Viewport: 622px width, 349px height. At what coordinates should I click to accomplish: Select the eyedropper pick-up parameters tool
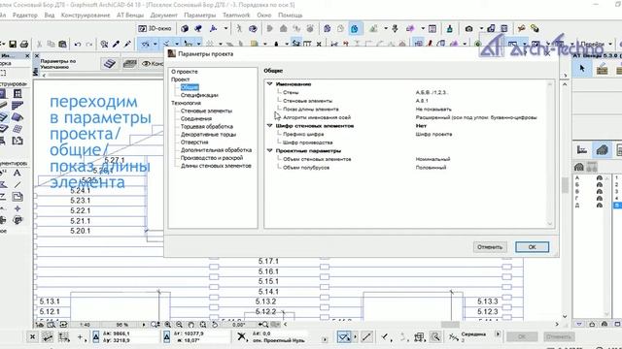pos(116,44)
